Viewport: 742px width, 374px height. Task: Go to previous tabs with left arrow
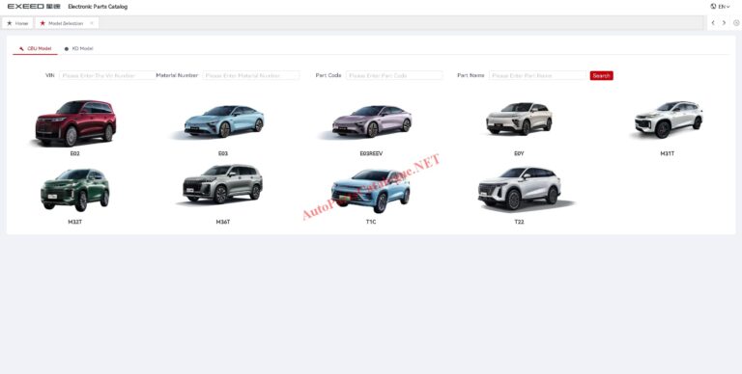point(713,23)
